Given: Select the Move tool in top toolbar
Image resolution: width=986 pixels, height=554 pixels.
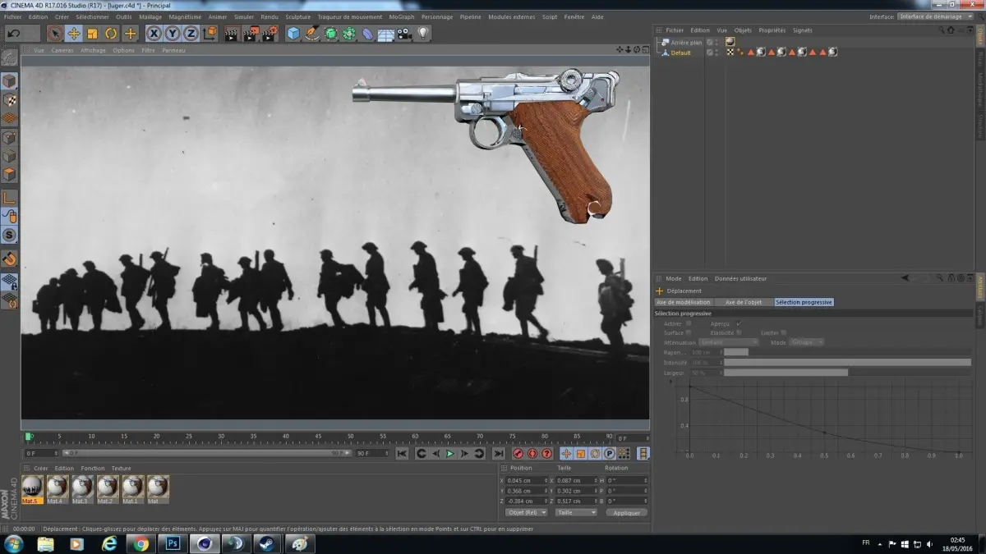Looking at the screenshot, I should coord(74,34).
